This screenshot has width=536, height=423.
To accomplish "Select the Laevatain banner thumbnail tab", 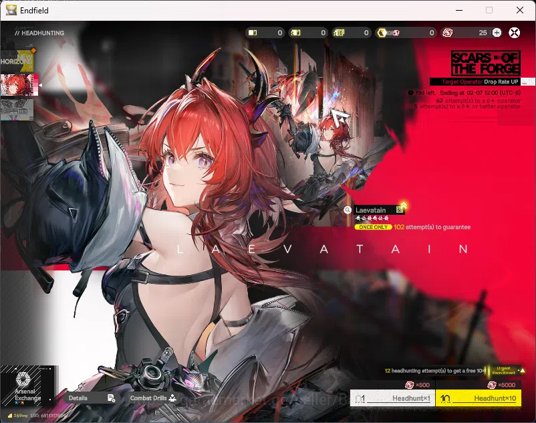I will tap(19, 84).
